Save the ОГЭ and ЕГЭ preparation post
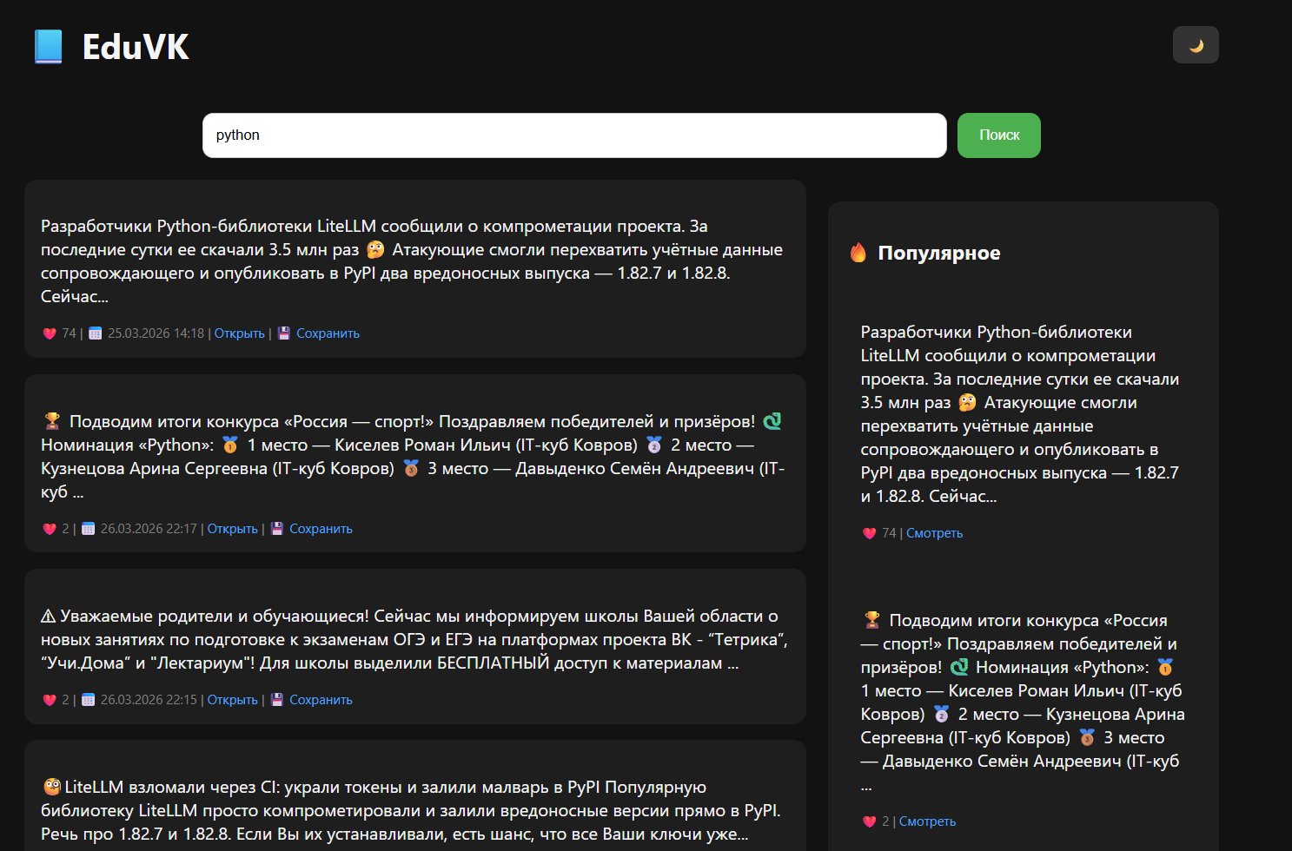Image resolution: width=1292 pixels, height=851 pixels. (x=321, y=700)
